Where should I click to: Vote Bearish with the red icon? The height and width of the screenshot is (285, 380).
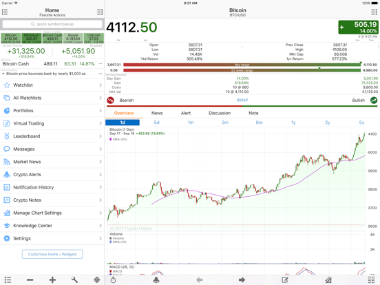click(x=111, y=100)
